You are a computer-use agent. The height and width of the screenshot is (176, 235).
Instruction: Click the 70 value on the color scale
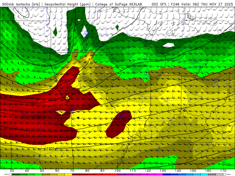[x=72, y=171]
